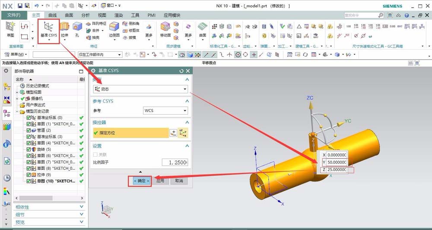
Task: Select the 孔 hole tool
Action: coord(77,29)
